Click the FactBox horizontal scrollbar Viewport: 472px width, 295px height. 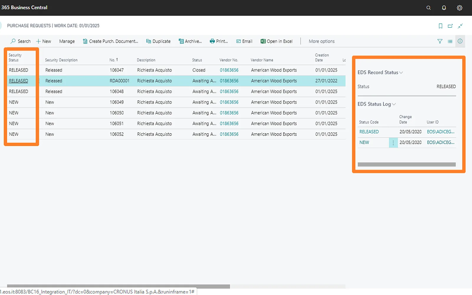pyautogui.click(x=407, y=165)
